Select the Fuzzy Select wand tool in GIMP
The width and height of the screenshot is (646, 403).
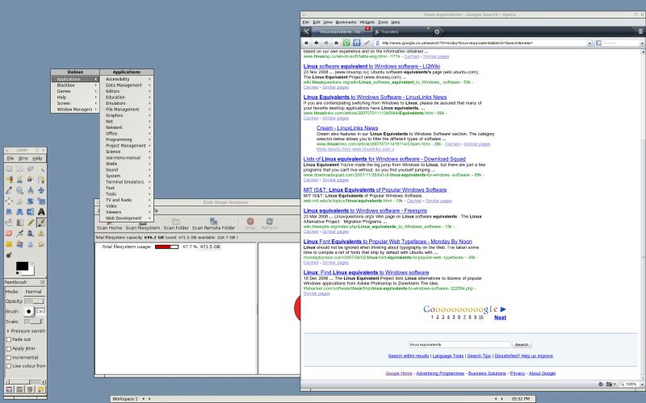[41, 169]
